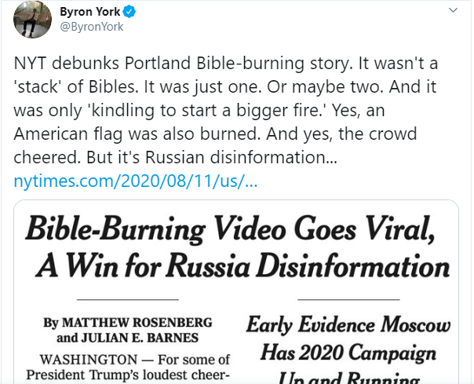Open the @ByronYork handle link
The width and height of the screenshot is (474, 384).
[92, 27]
